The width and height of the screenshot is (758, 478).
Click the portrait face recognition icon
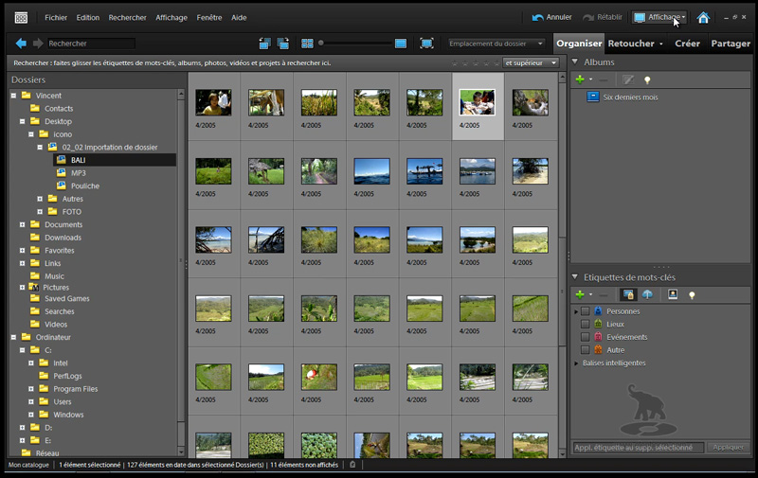click(x=673, y=294)
